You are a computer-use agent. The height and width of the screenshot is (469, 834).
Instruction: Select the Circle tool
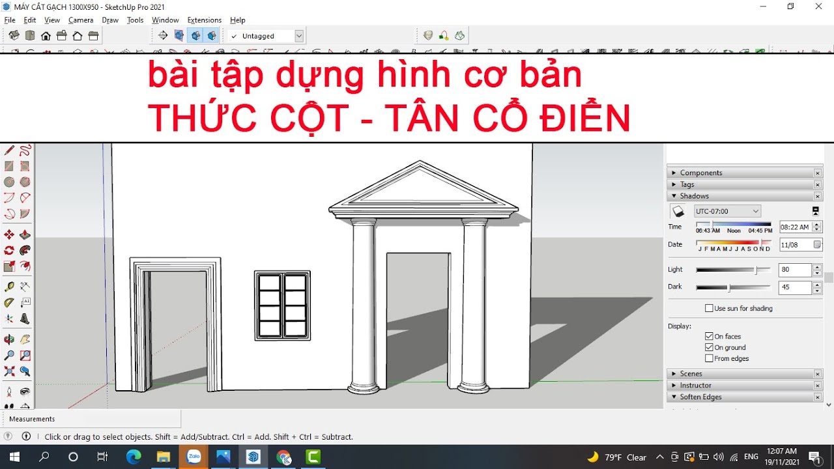(9, 182)
